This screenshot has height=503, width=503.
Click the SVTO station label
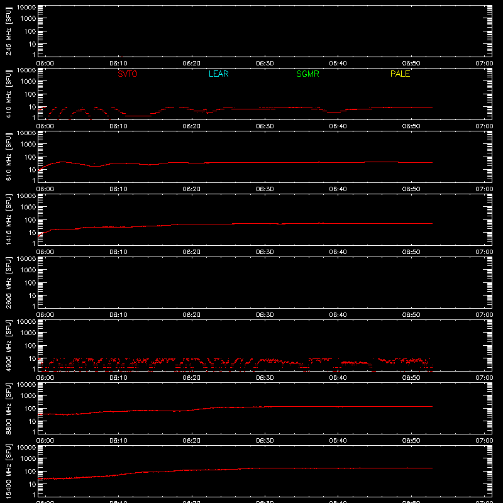coord(128,74)
